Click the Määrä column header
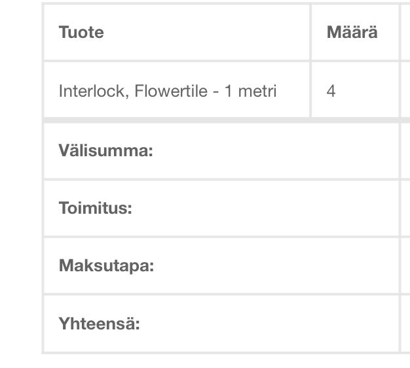410x368 pixels. 352,33
